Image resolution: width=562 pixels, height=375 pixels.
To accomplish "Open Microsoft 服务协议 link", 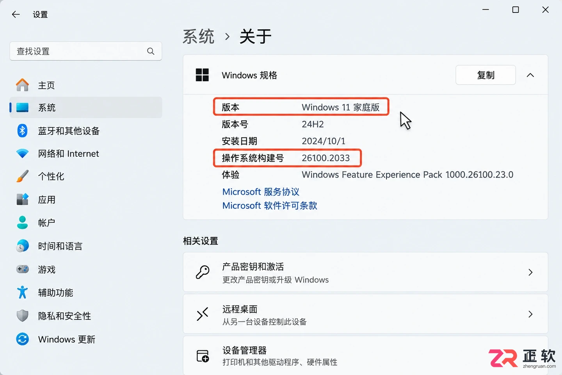I will pos(261,192).
